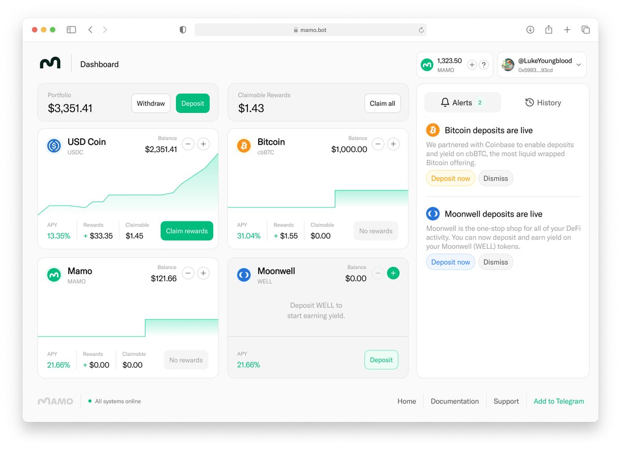Click Deposit now under Moonwell alert

tap(450, 262)
